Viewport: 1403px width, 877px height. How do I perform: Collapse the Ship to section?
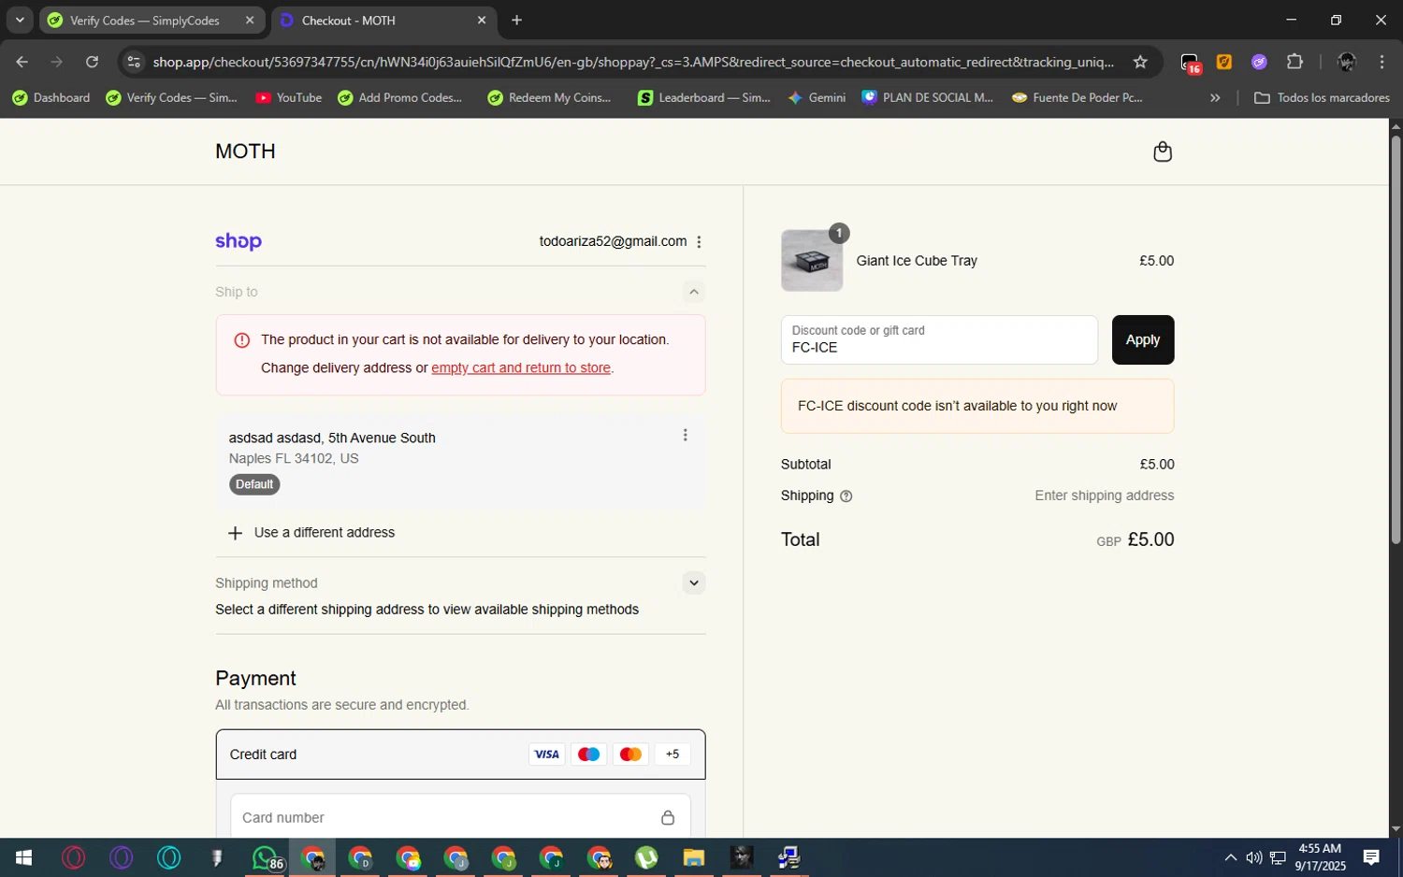click(693, 292)
